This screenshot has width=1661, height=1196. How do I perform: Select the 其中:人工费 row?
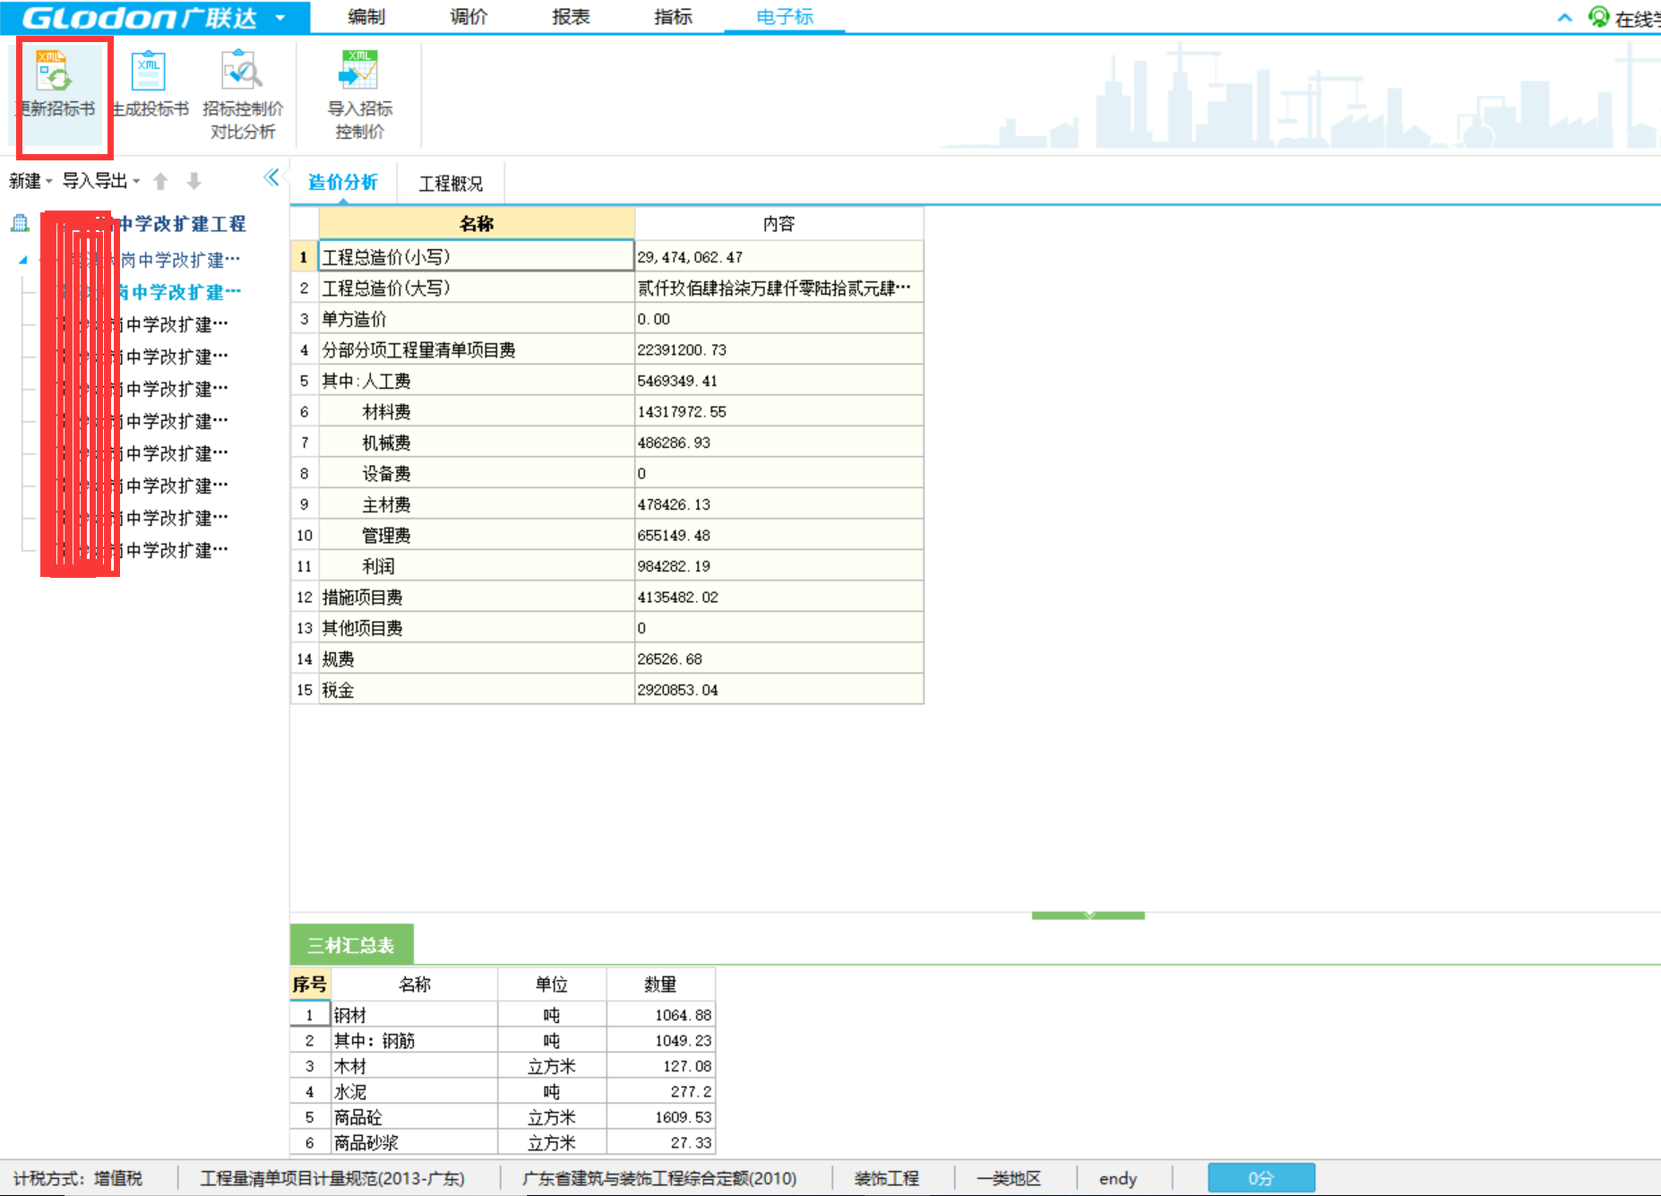(x=607, y=381)
